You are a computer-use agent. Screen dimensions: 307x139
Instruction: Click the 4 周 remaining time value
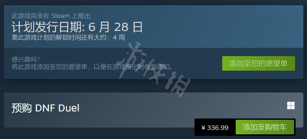coord(119,37)
